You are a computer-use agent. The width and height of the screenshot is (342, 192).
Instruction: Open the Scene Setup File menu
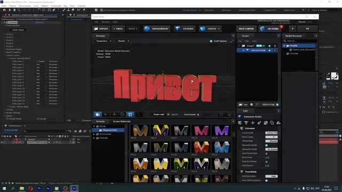tap(96, 22)
